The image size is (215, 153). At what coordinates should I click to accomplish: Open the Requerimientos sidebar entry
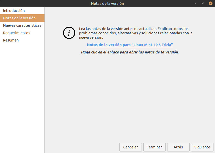22,33
